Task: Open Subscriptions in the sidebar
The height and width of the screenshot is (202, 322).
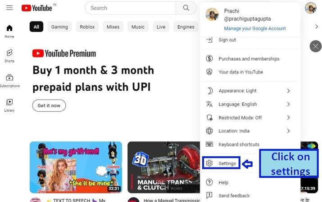Action: 9,81
